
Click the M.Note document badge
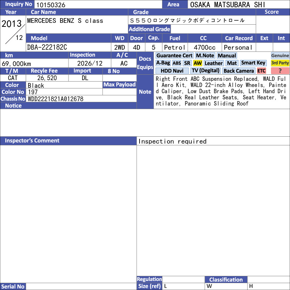pos(205,55)
